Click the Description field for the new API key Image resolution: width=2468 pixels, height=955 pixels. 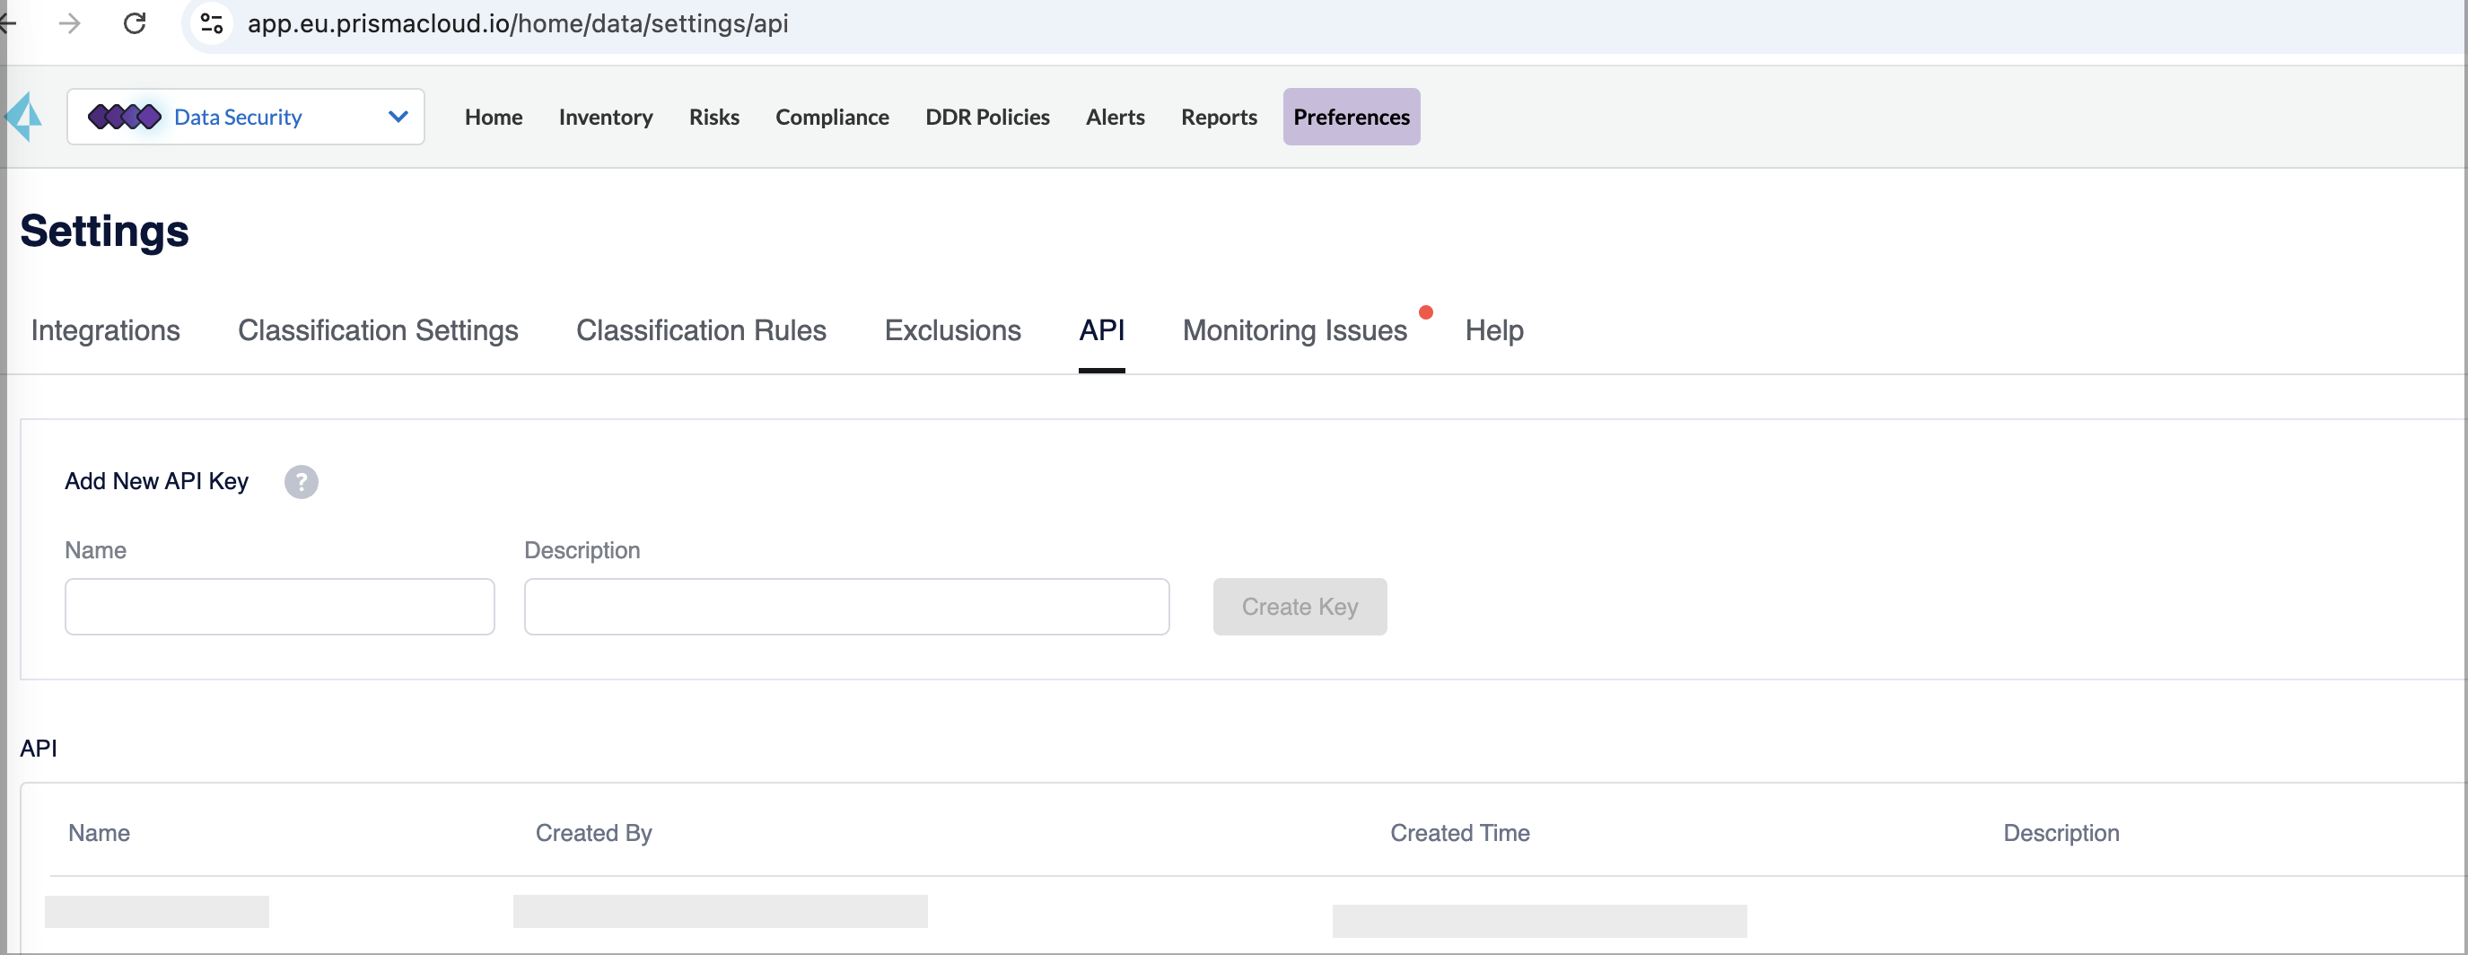846,607
